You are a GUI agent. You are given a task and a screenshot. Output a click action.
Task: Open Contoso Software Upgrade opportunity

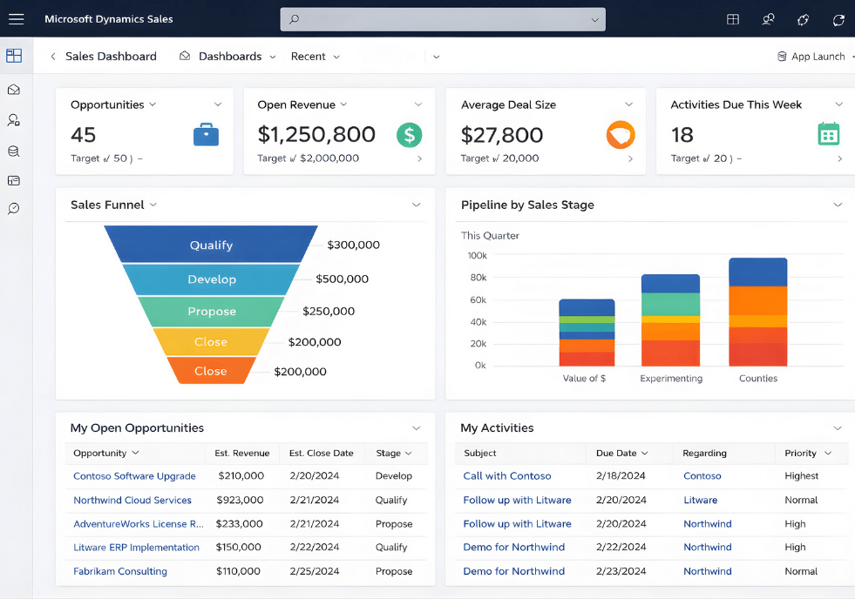134,476
